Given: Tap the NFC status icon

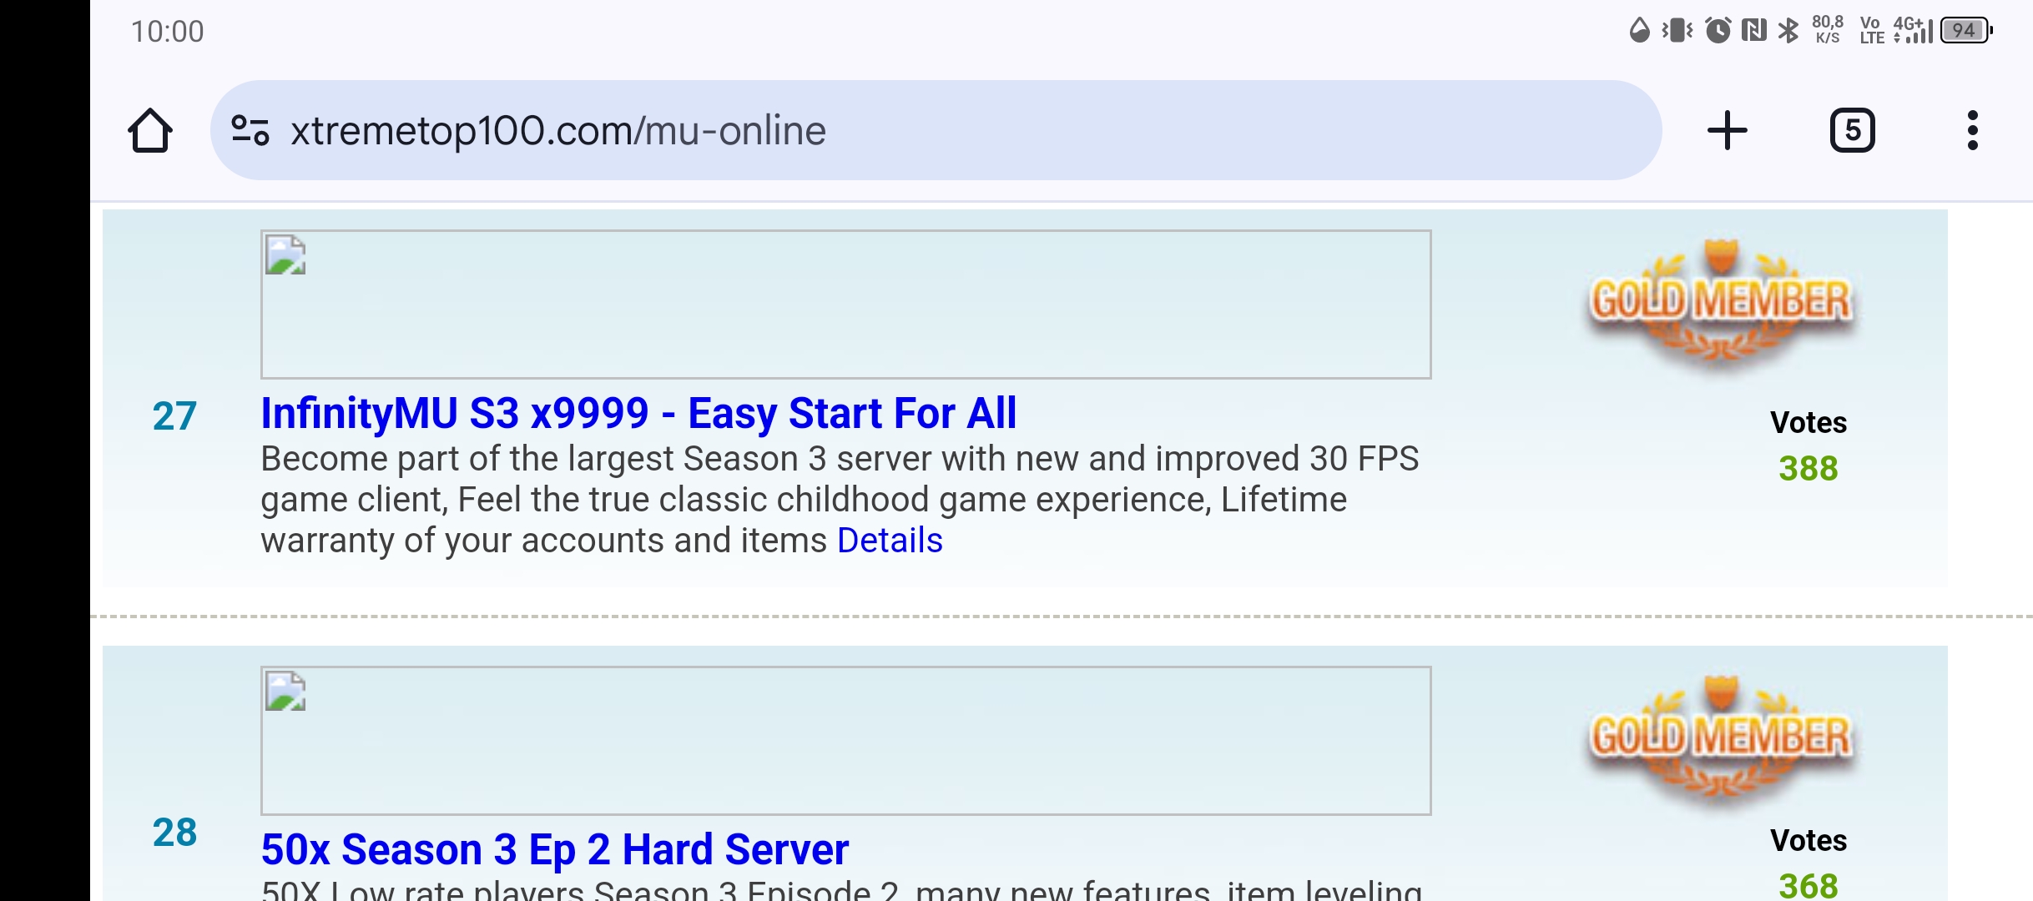Looking at the screenshot, I should pyautogui.click(x=1753, y=31).
